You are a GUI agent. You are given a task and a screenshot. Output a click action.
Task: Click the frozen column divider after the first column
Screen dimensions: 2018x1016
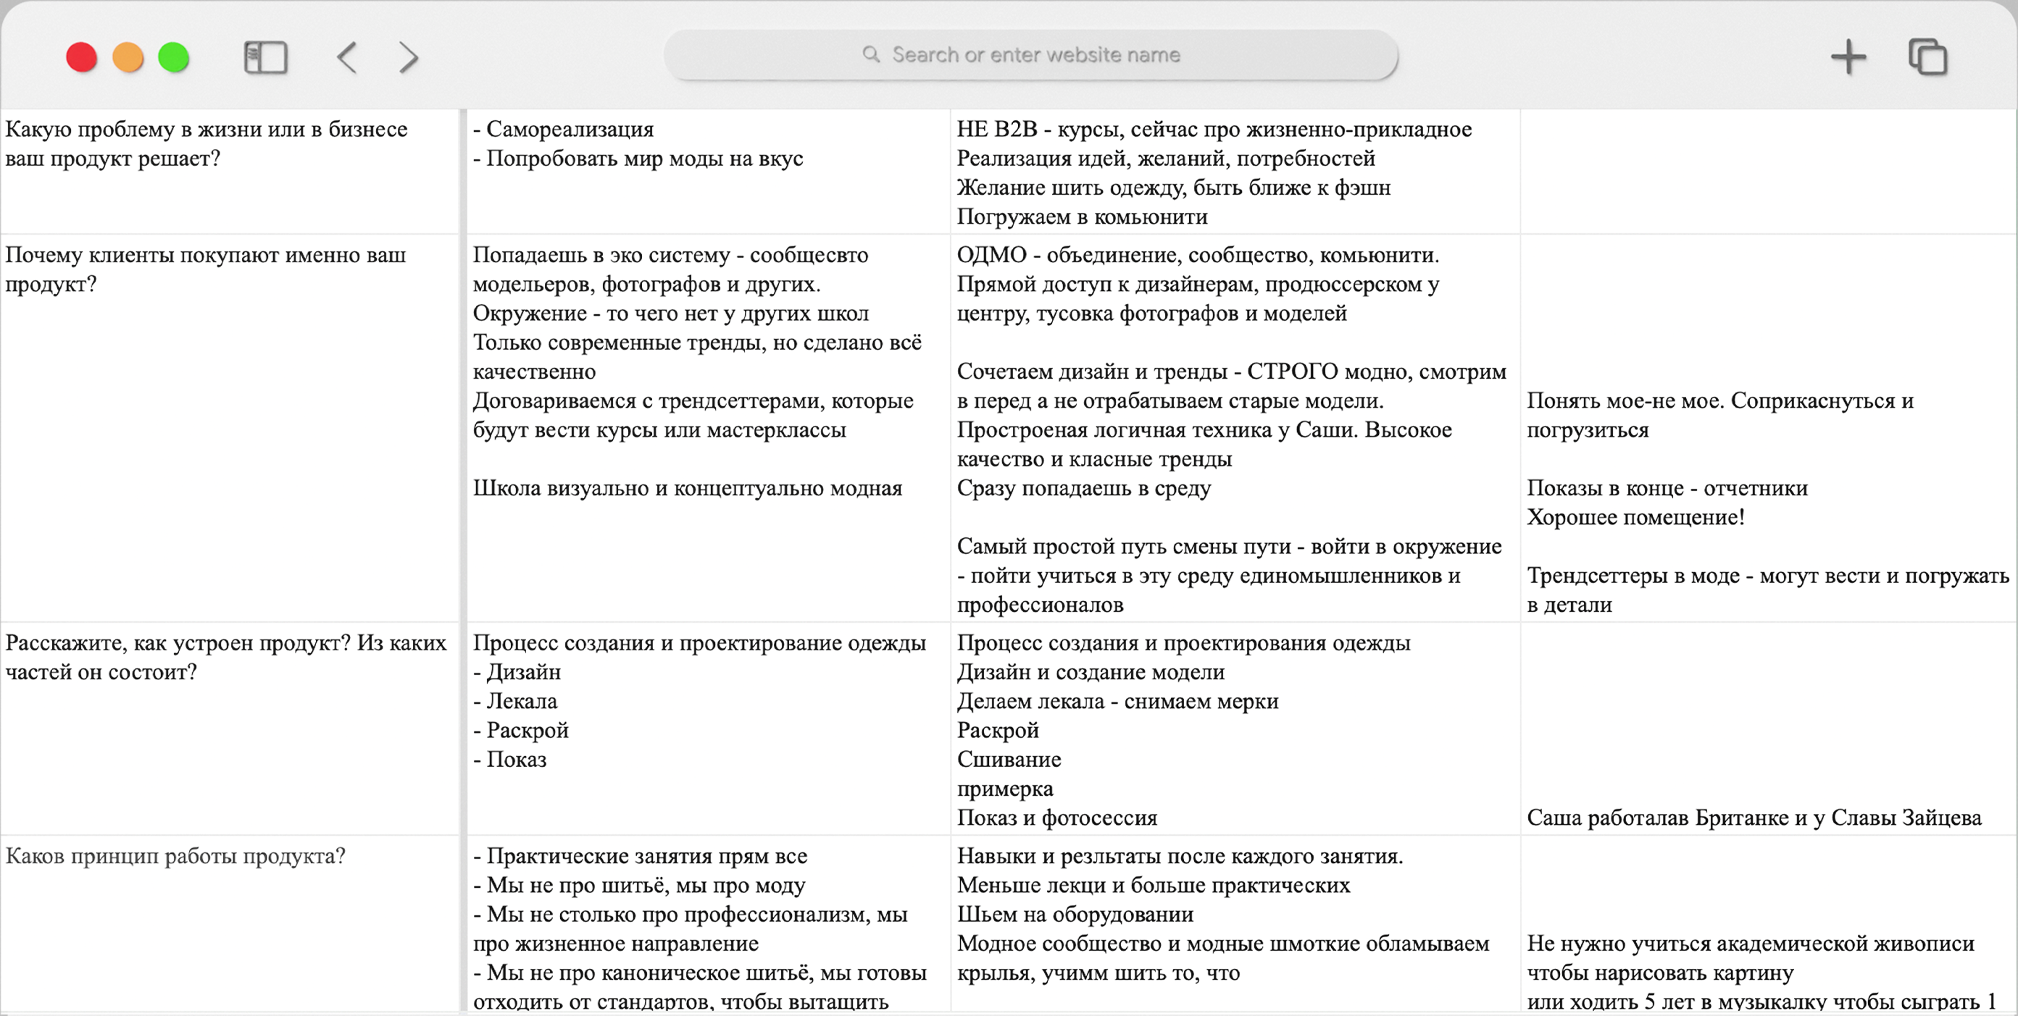click(463, 548)
